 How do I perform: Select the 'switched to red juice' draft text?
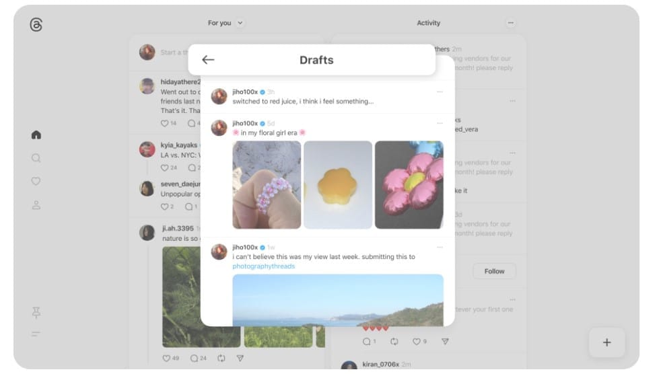coord(303,102)
